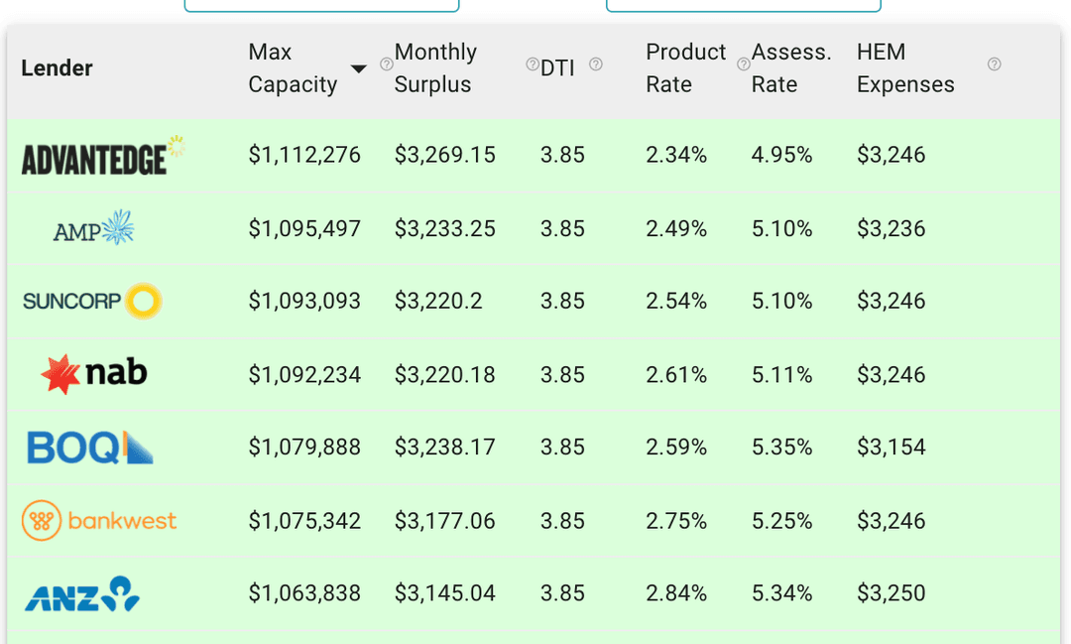Click DTI value 3.85 in Advantedge row
This screenshot has width=1071, height=644.
[x=563, y=155]
